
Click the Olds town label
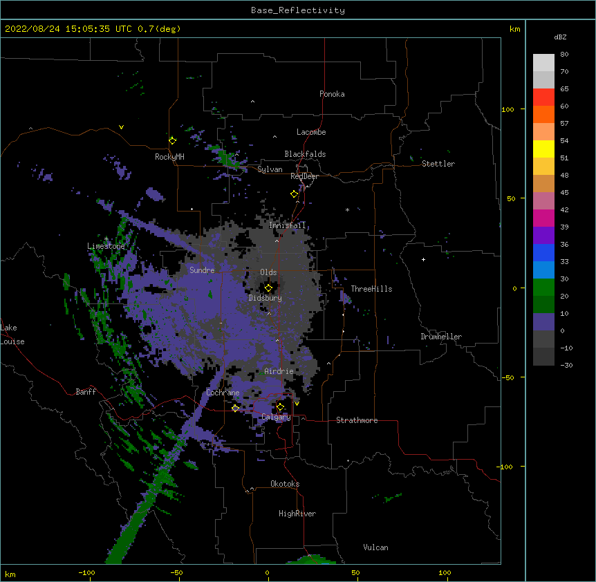[268, 272]
